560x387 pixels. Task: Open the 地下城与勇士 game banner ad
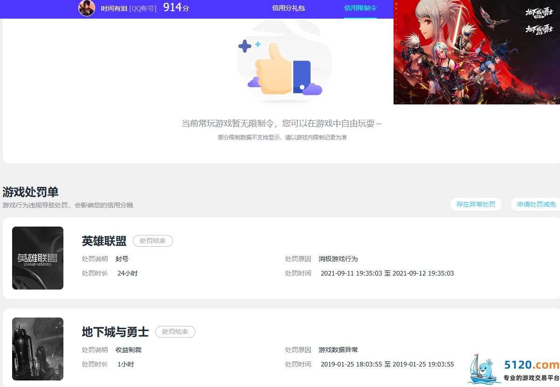point(477,52)
